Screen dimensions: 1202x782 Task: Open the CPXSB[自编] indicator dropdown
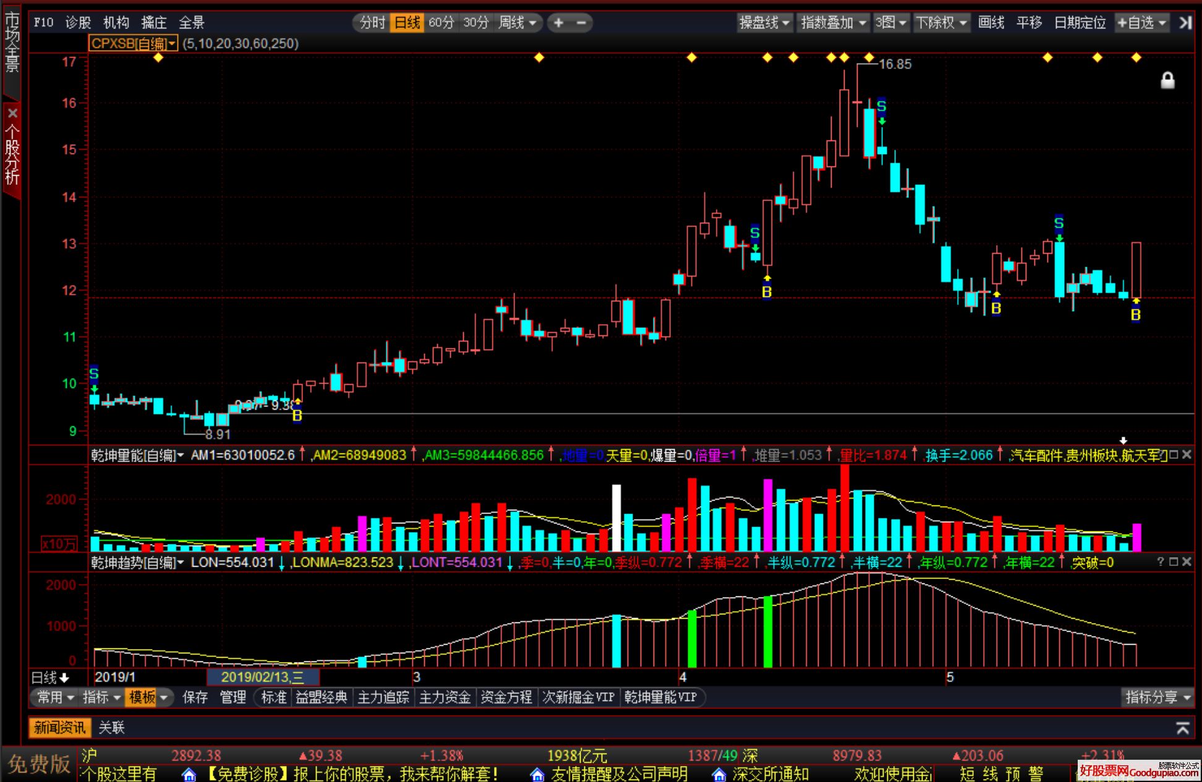click(133, 43)
